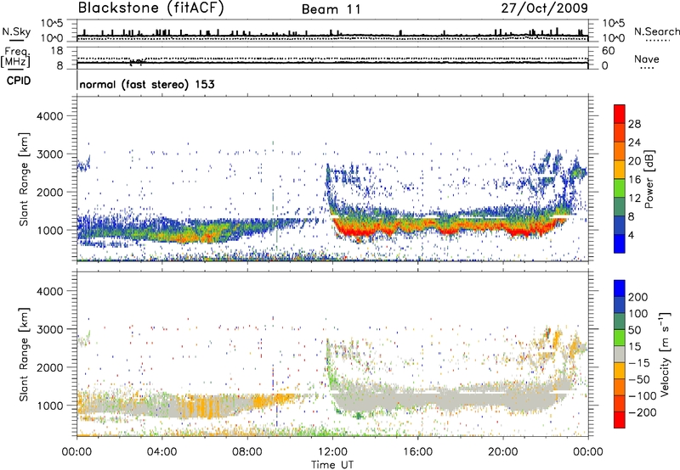Select the "Freq. [MHz]" axis label

(x=15, y=58)
